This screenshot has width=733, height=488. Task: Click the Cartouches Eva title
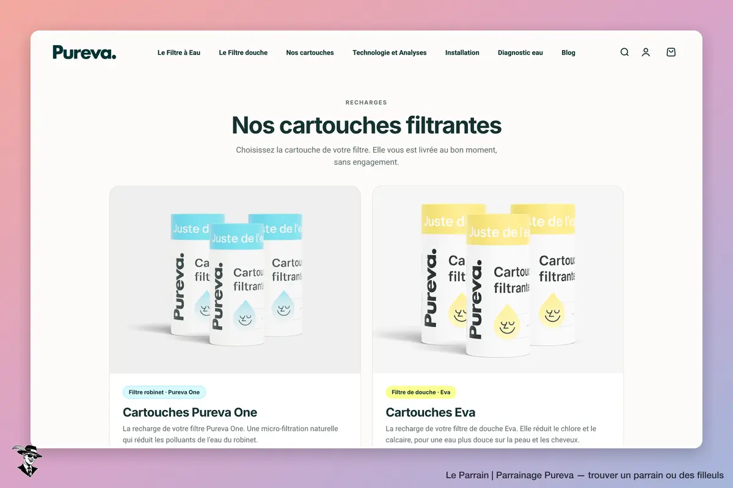[x=431, y=412]
